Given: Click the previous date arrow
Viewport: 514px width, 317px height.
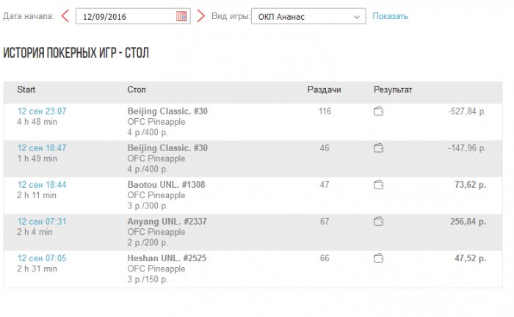Looking at the screenshot, I should [65, 16].
